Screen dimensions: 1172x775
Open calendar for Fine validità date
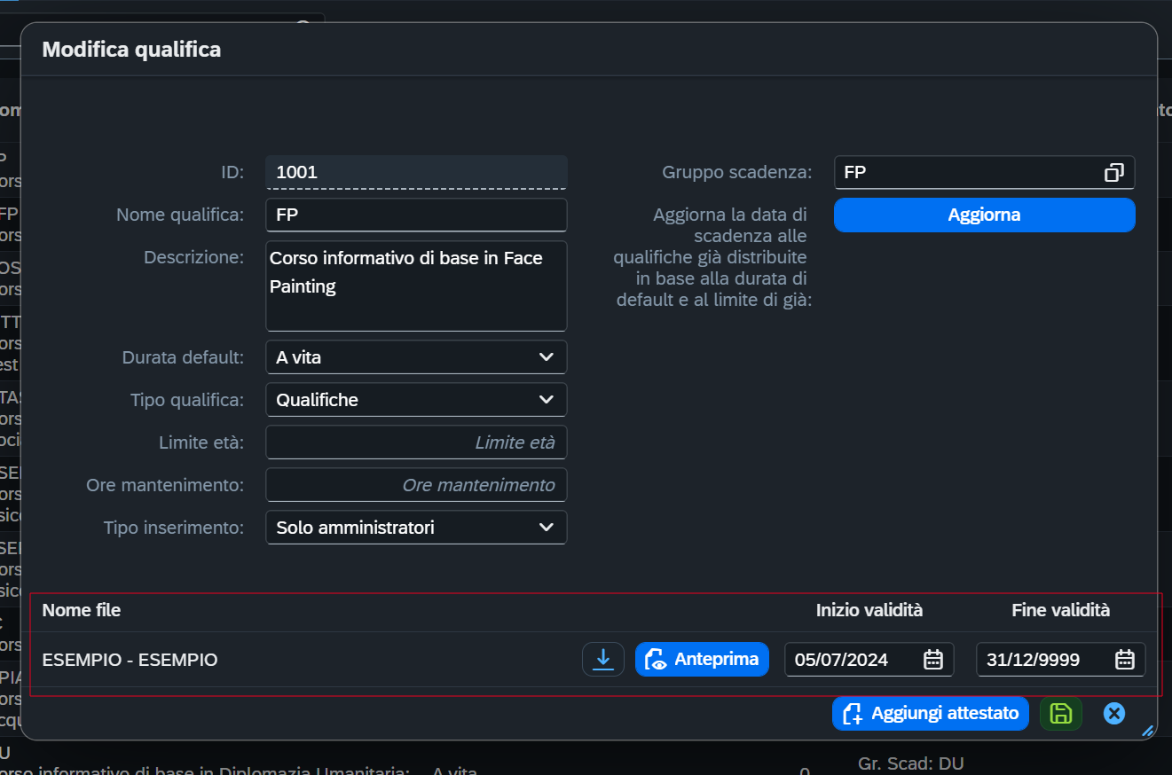coord(1124,659)
